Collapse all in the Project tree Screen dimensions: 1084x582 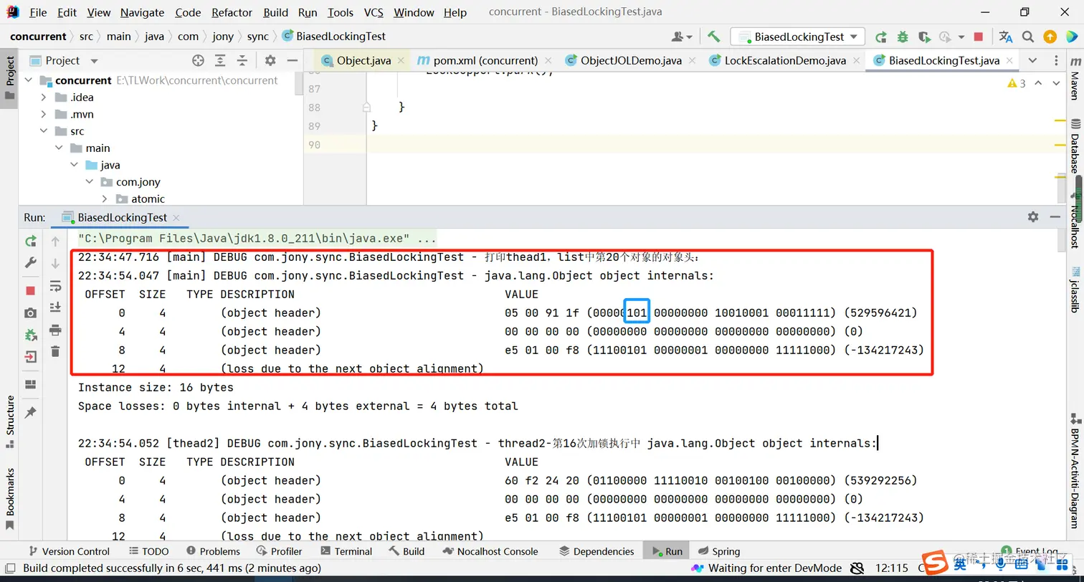[x=242, y=61]
